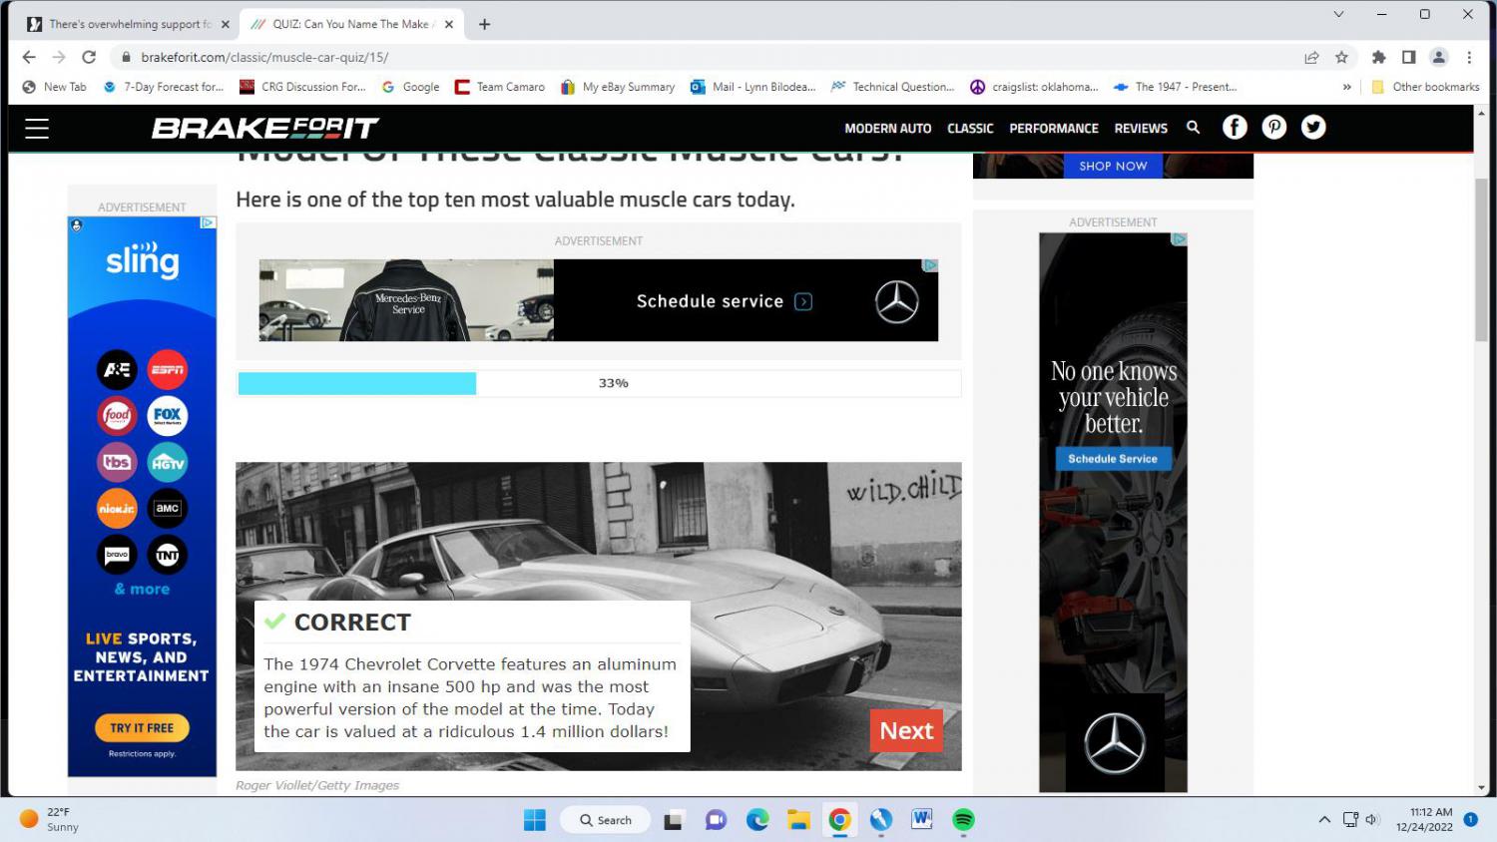The image size is (1497, 842).
Task: Click the Next quiz button
Action: point(905,730)
